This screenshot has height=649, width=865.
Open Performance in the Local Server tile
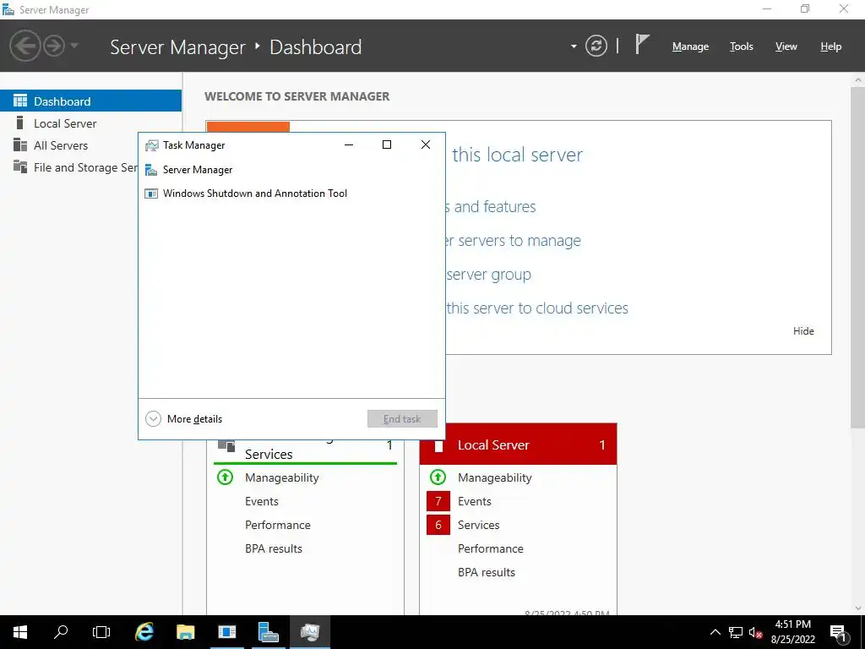[491, 548]
